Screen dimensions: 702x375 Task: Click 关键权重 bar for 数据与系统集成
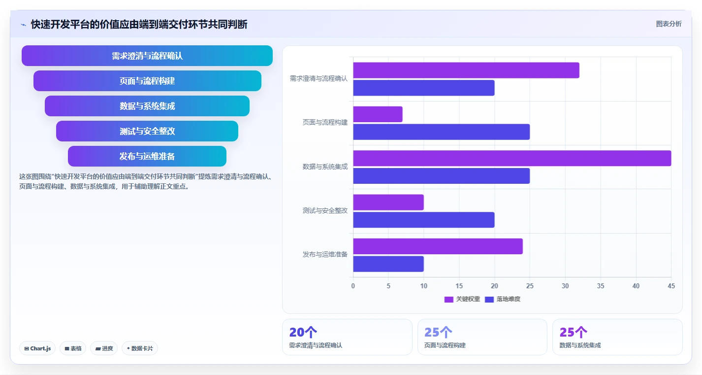click(x=512, y=158)
